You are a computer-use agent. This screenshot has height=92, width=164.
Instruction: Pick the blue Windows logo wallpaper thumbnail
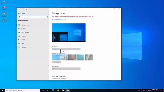pos(56,57)
